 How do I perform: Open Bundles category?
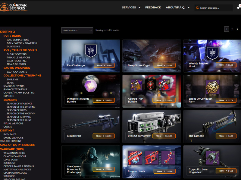click(x=9, y=96)
